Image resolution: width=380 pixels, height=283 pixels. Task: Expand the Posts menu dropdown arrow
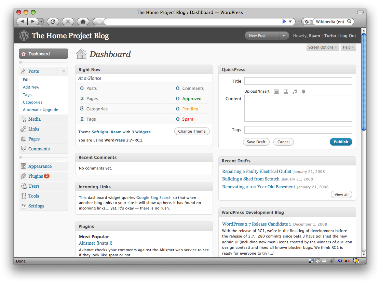coord(64,71)
